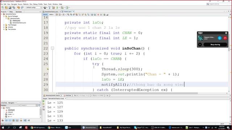Click the inSoChan breadcrumb item
Image resolution: width=232 pixels, height=130 pixels.
point(68,95)
